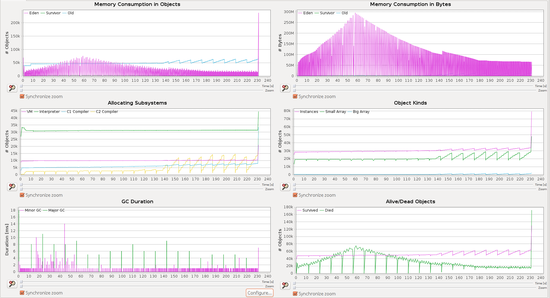Image resolution: width=550 pixels, height=298 pixels.
Task: Click Zoom slider handle under Memory Consumption in Objects
Action: coord(21,90)
